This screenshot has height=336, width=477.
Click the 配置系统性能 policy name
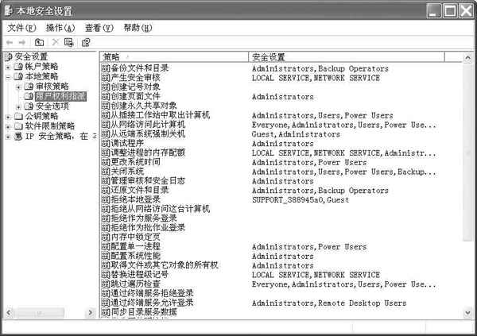click(x=135, y=256)
